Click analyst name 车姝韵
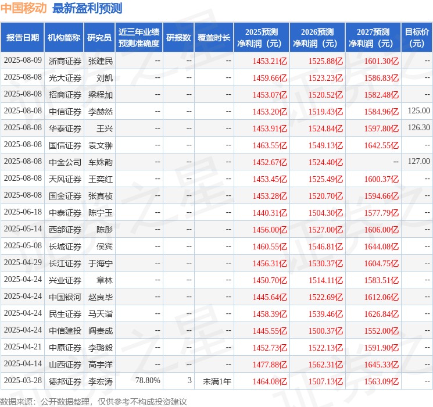 click(101, 162)
